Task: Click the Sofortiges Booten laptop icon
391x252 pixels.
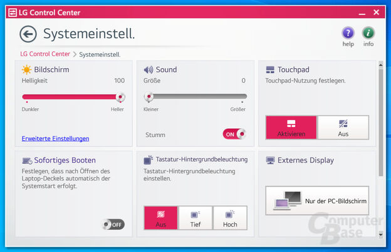Action: point(27,161)
